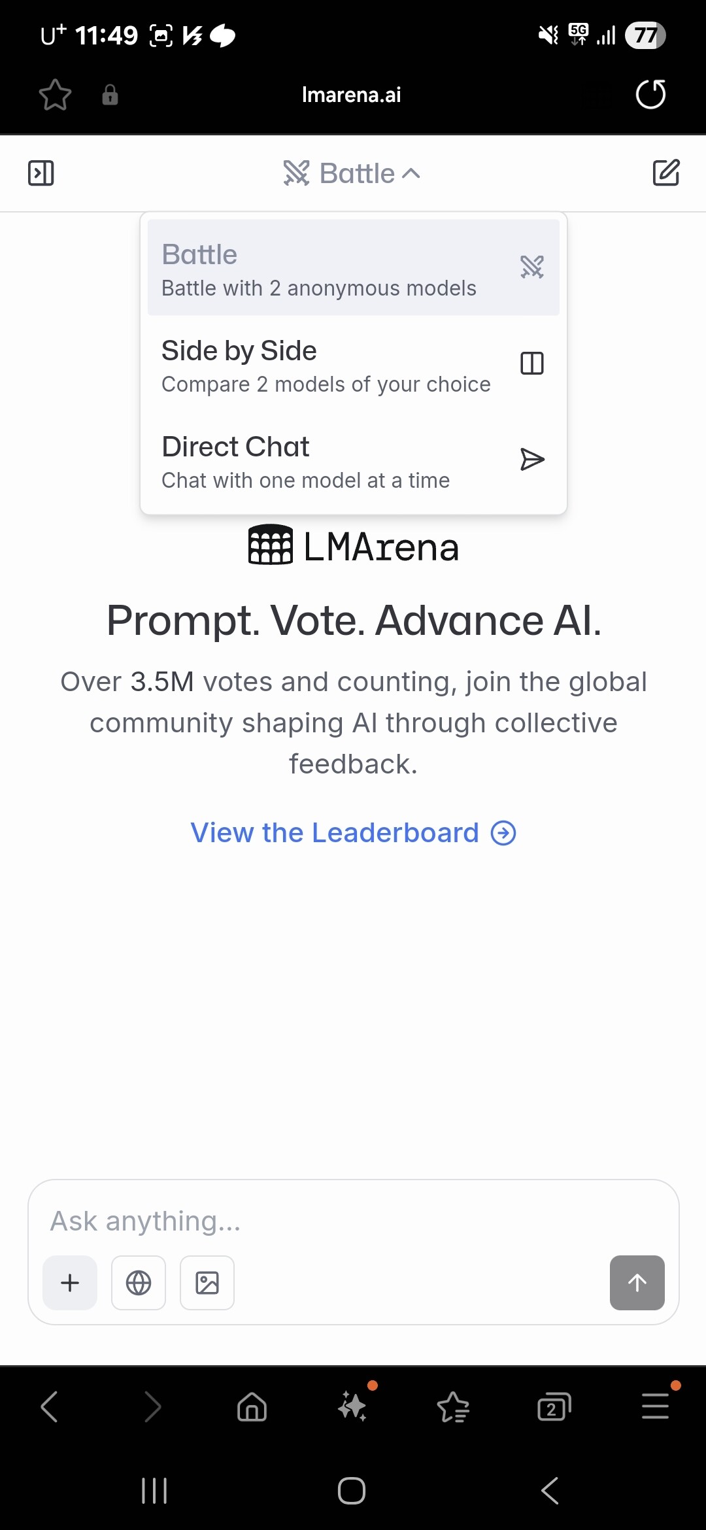Image resolution: width=706 pixels, height=1530 pixels.
Task: Choose Side by Side mode
Action: pos(354,364)
